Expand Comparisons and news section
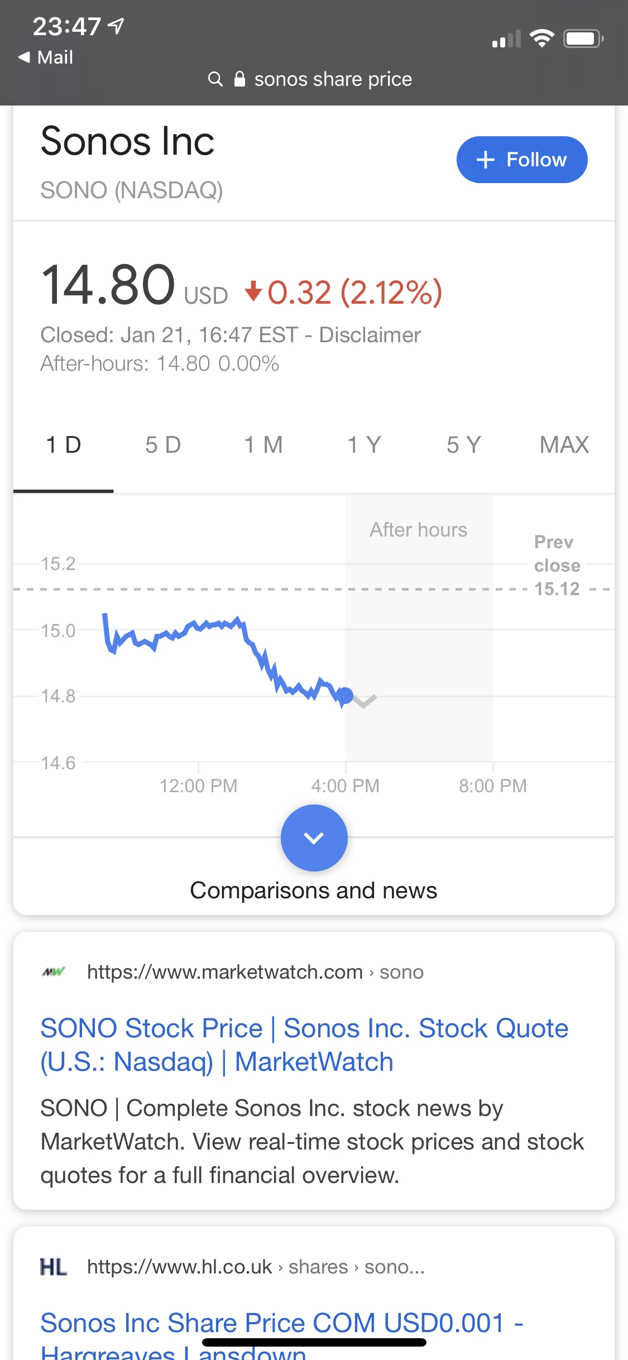 [314, 890]
